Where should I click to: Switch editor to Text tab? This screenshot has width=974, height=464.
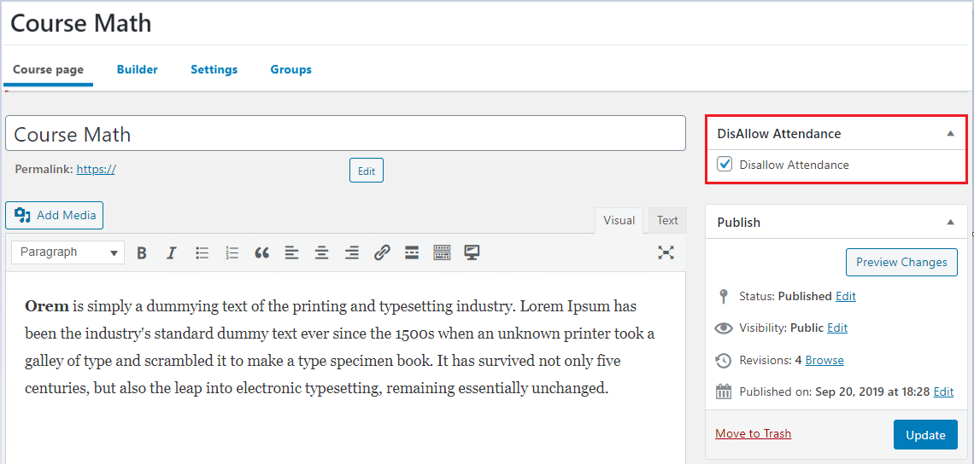[x=668, y=220]
